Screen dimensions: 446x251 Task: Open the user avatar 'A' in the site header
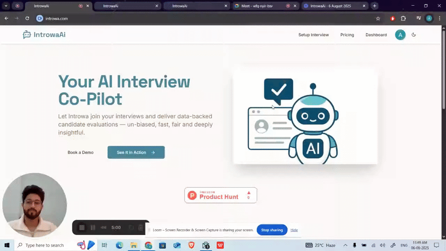click(400, 35)
